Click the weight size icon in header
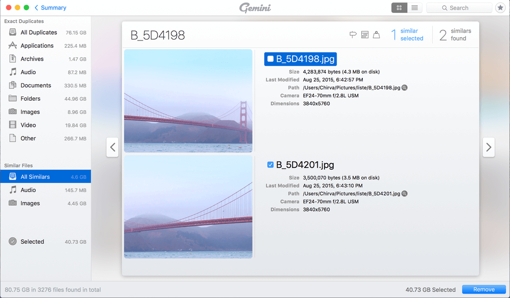This screenshot has width=510, height=298. click(x=376, y=35)
